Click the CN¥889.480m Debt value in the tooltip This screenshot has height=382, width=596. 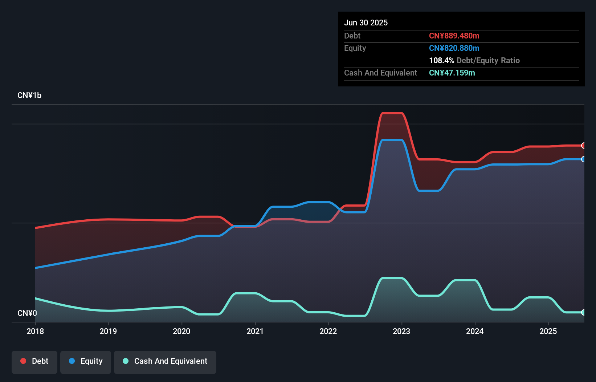[x=454, y=36]
